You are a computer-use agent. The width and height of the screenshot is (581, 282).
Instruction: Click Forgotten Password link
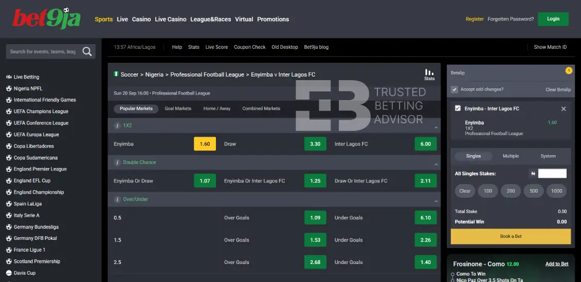click(511, 19)
